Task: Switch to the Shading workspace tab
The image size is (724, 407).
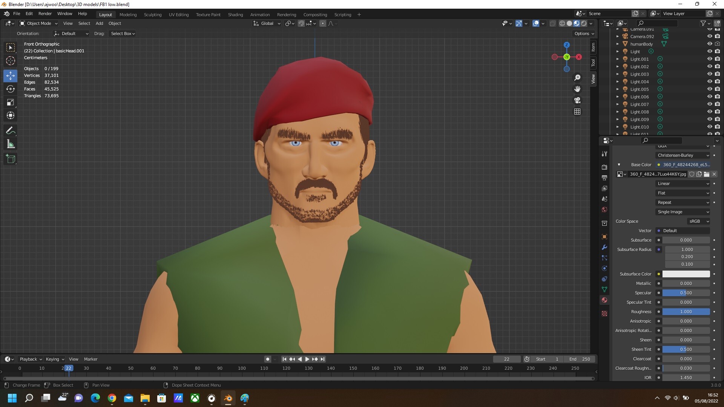Action: (235, 14)
